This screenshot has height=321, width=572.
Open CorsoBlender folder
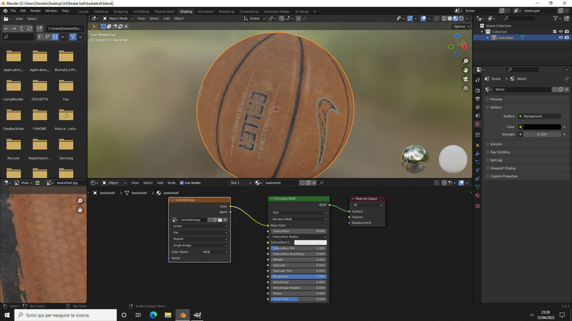tap(13, 90)
